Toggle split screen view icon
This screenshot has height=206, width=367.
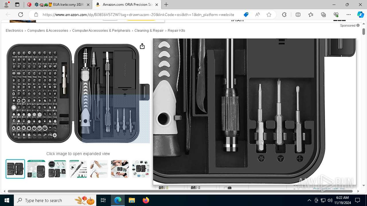point(298,15)
